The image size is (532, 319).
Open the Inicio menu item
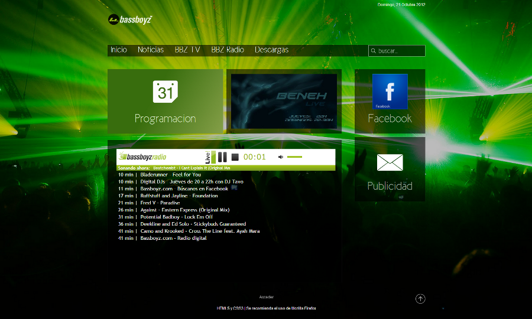[x=119, y=50]
